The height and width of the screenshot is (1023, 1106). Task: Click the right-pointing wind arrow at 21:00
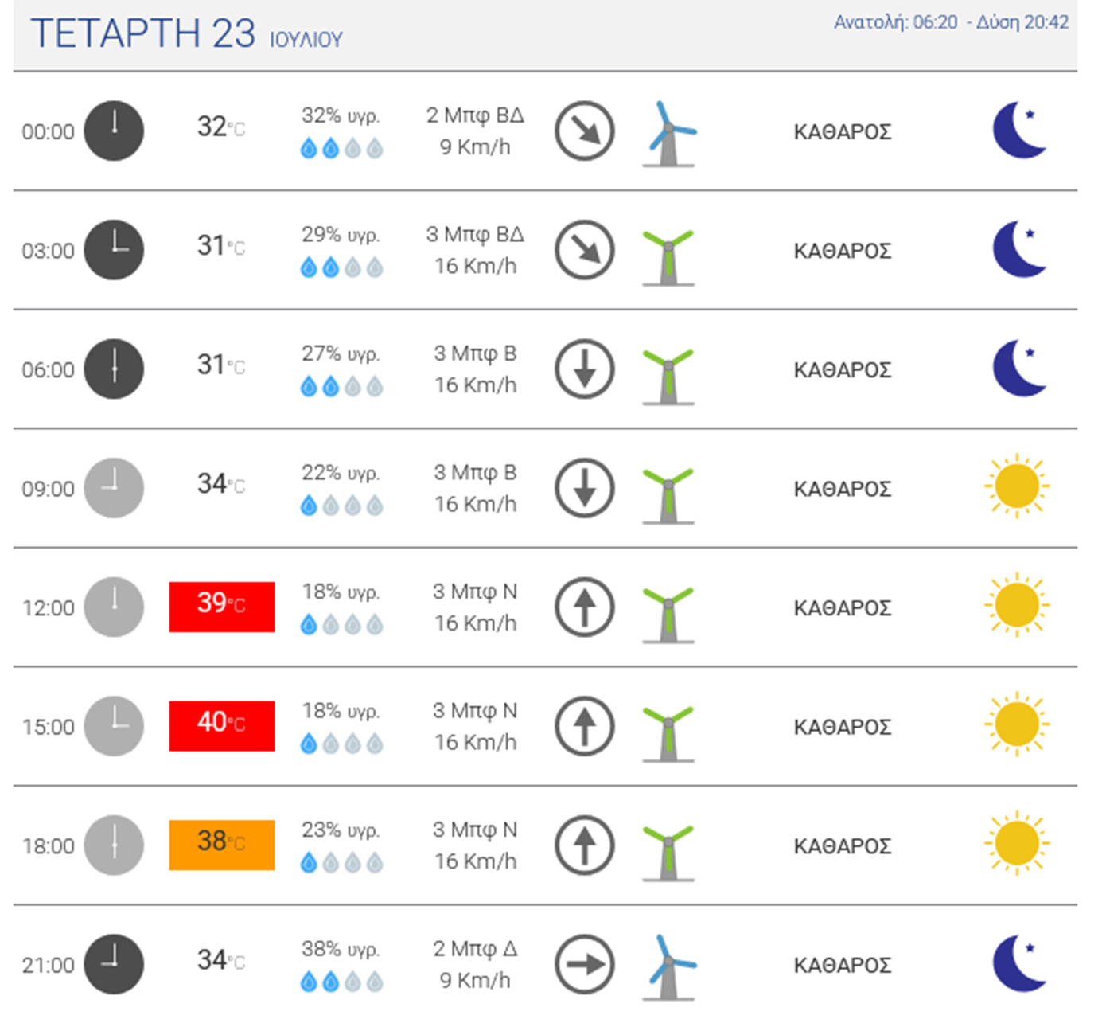585,964
